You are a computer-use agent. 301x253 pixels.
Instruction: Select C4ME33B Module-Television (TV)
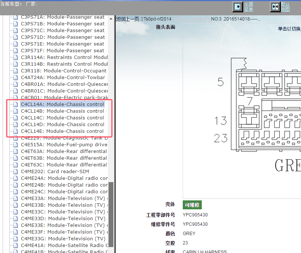point(64,205)
